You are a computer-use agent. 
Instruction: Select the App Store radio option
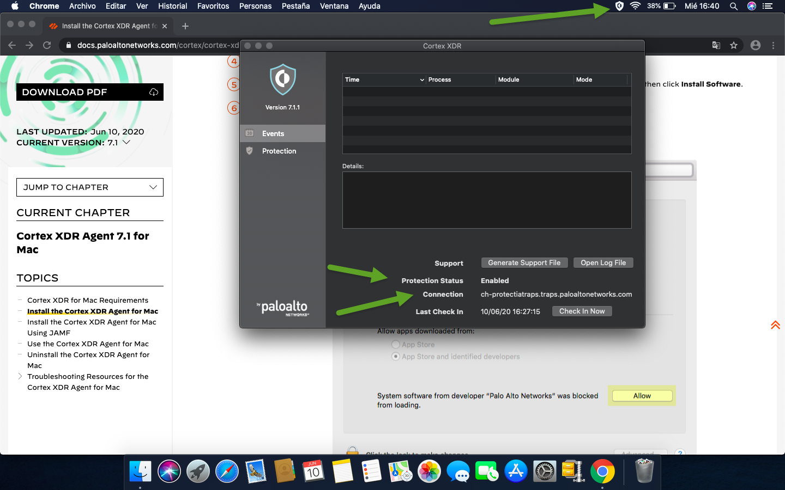tap(396, 344)
